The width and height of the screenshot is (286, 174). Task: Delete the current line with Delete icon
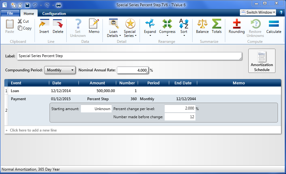point(58,26)
